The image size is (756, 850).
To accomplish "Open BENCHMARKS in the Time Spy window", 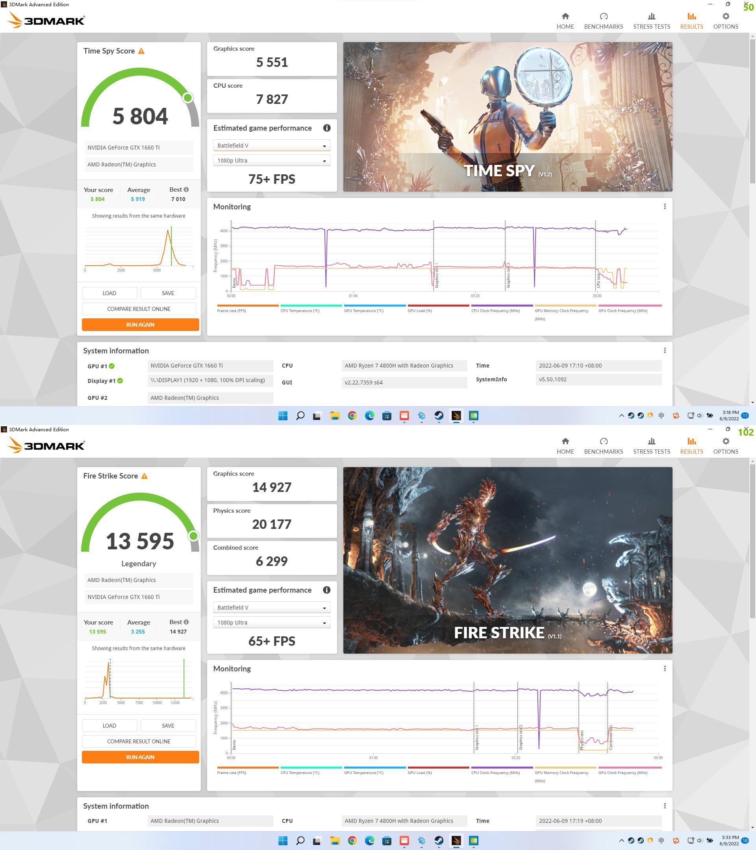I will coord(603,21).
